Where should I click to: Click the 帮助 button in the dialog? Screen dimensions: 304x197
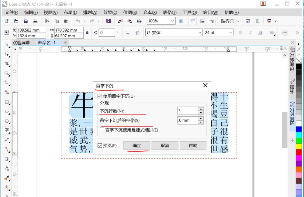(x=193, y=145)
